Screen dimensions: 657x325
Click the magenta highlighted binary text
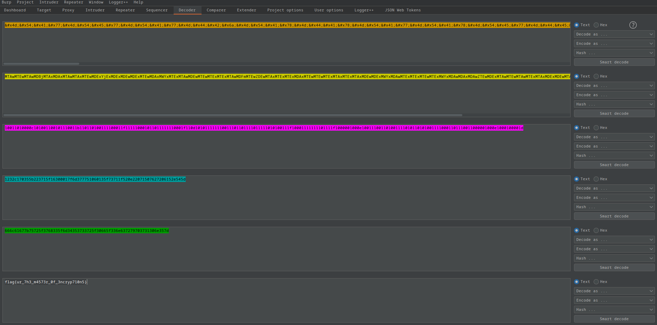point(264,128)
